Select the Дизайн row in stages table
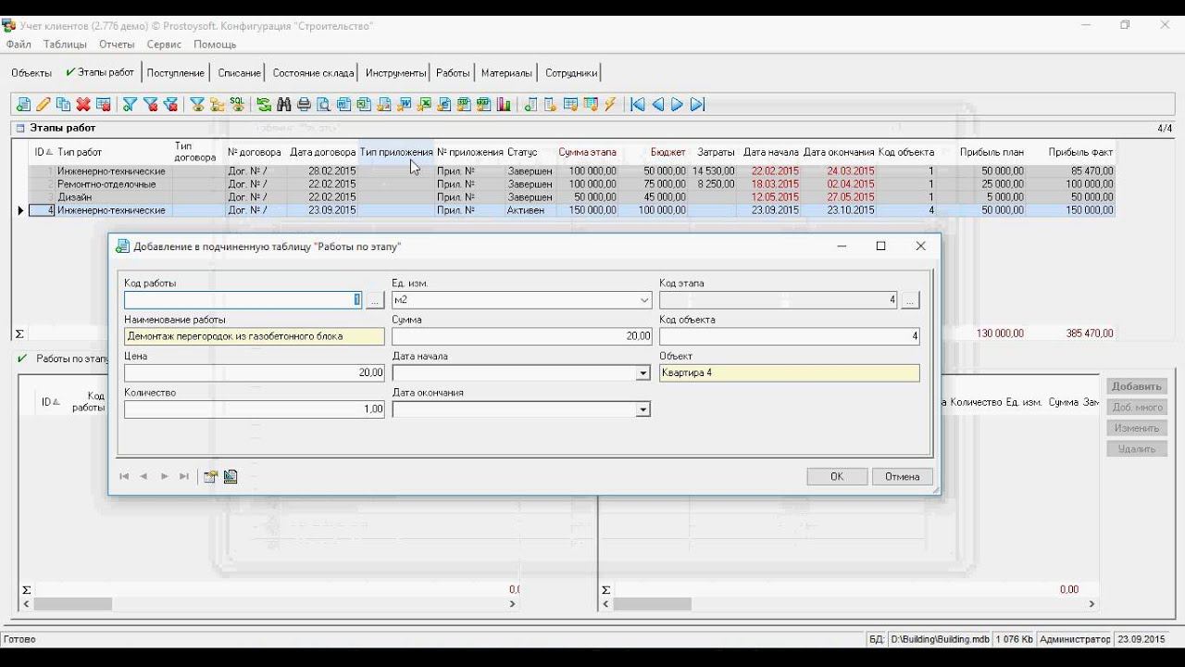Viewport: 1185px width, 667px height. 571,197
